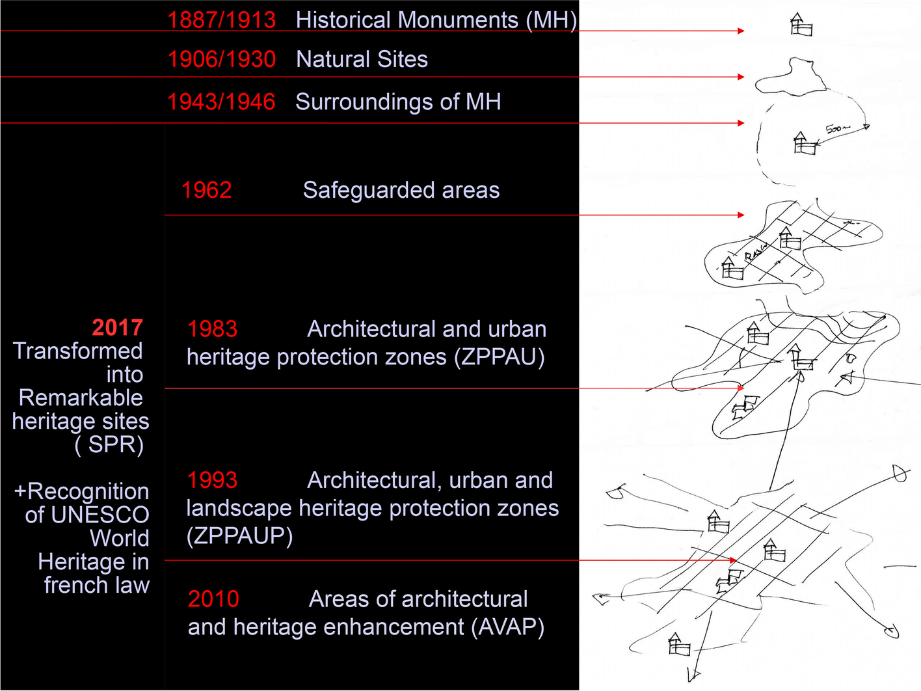Viewport: 921px width, 691px height.
Task: Click the gridded Safeguarded areas sketch
Action: tap(794, 247)
